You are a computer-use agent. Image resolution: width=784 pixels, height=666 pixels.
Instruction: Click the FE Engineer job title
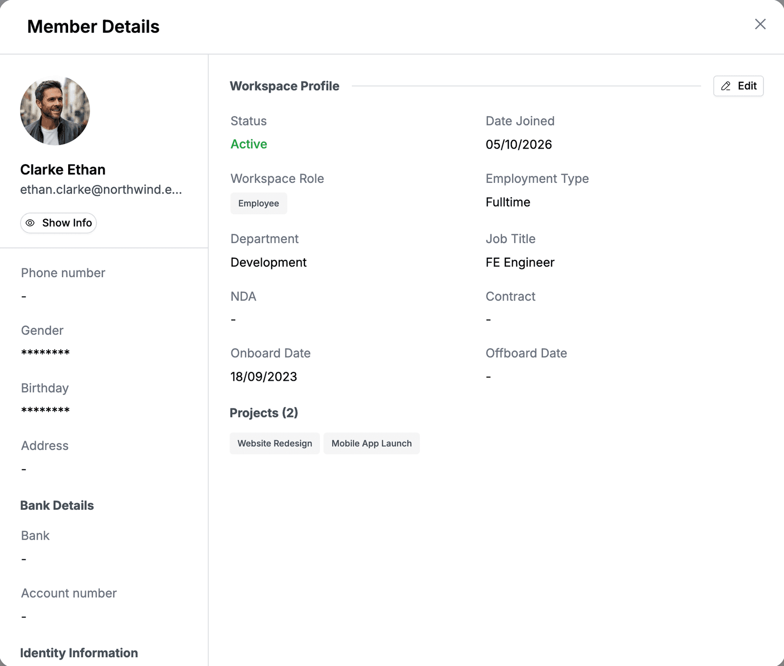[520, 263]
